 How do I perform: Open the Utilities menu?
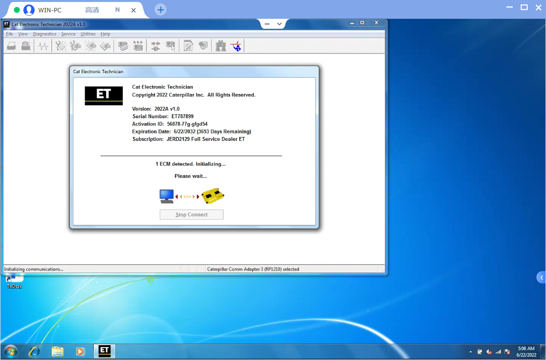click(88, 34)
